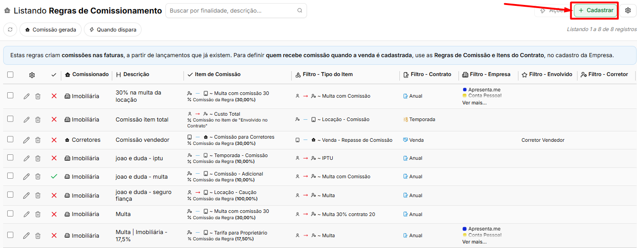Click 'Temporada' contract in 'Comissão item total' row
Screen dimensions: 637x248
(x=419, y=120)
